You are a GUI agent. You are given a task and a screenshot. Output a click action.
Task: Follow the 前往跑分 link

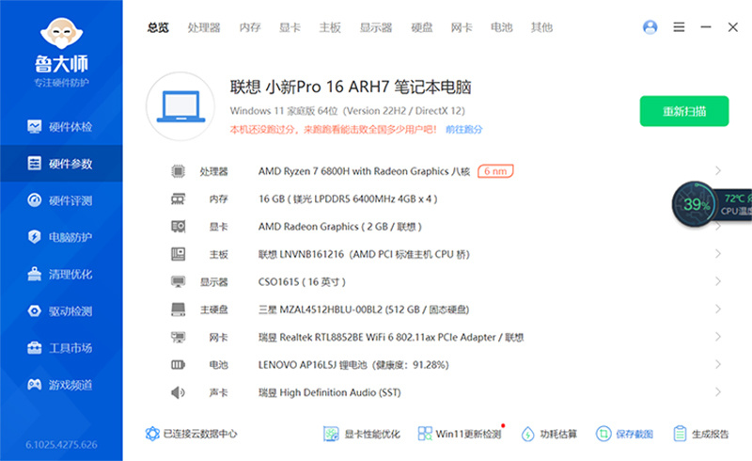[x=463, y=129]
